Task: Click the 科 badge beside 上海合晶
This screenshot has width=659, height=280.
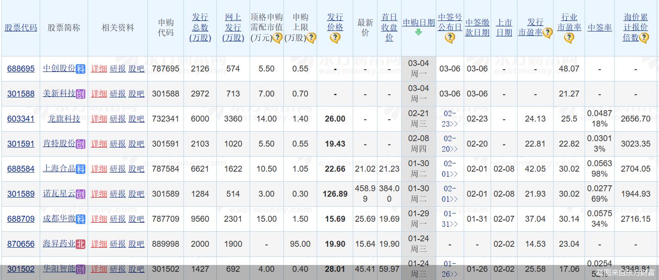Action: point(80,169)
